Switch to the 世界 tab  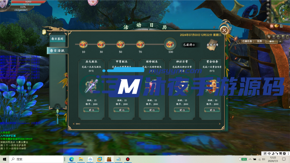point(259,41)
